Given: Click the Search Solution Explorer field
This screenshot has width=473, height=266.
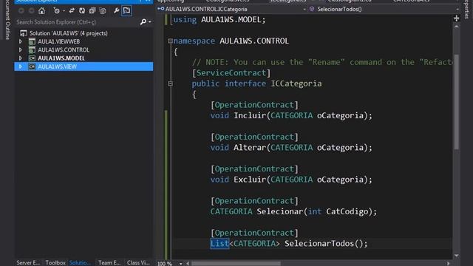Looking at the screenshot, I should click(77, 22).
